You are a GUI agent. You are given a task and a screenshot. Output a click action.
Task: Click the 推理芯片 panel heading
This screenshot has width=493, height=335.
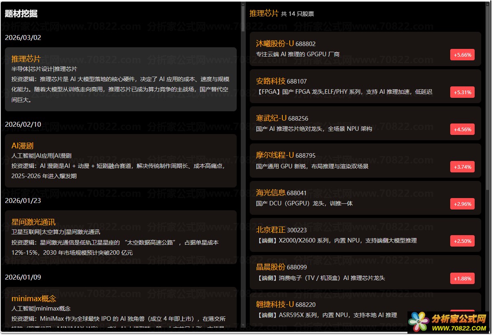pos(264,13)
